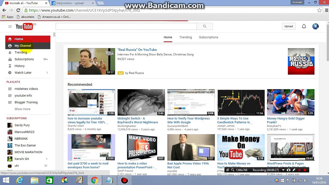Bookmark this page with star icon
Screen dimensions: 329x185
(319, 10)
